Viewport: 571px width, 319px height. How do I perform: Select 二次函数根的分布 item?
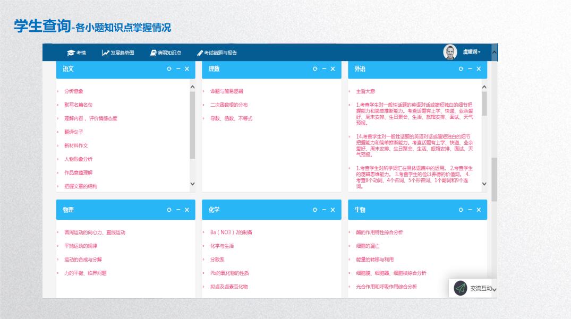(x=229, y=105)
